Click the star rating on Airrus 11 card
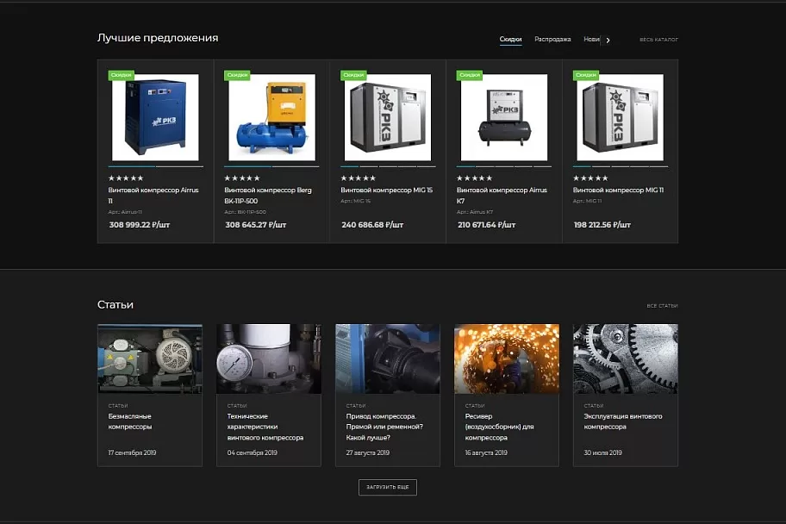 click(x=126, y=178)
